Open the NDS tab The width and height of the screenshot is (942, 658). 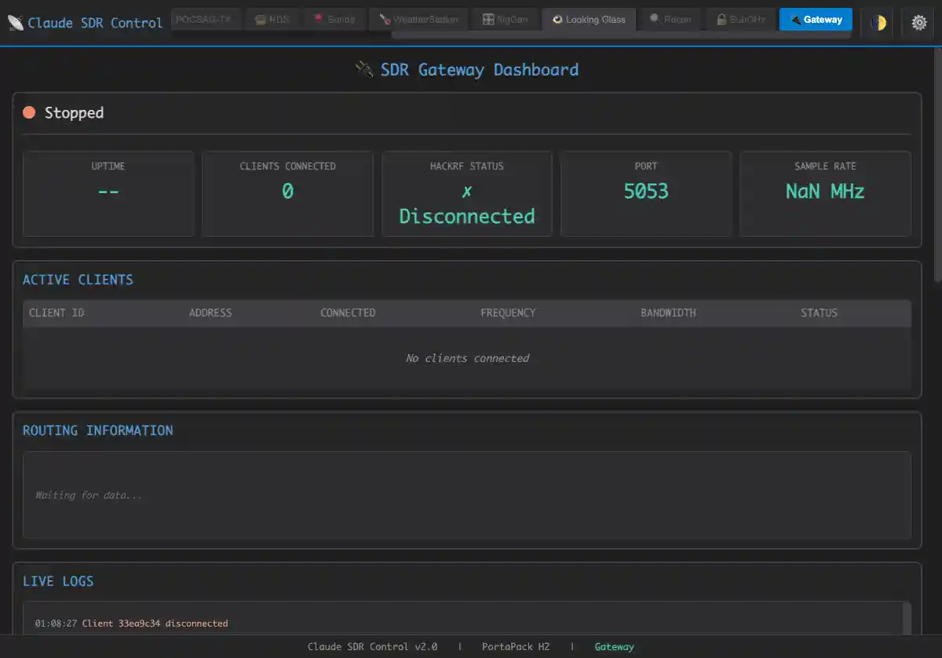(272, 20)
